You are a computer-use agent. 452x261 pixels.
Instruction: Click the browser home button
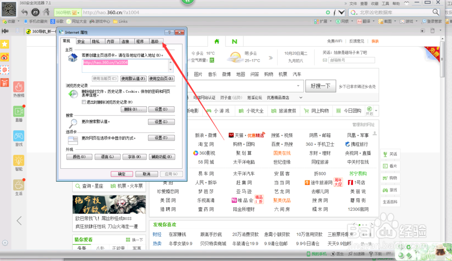(x=45, y=12)
